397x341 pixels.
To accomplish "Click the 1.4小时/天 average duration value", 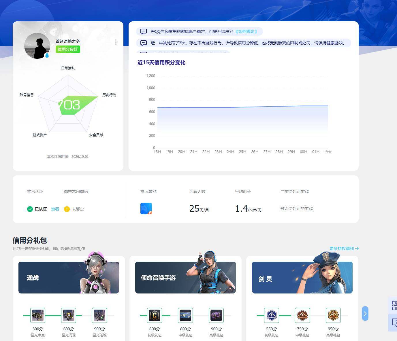I will 248,209.
